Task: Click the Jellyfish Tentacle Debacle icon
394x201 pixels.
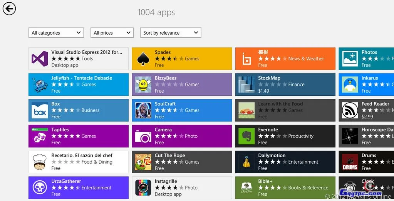Action: [40, 85]
